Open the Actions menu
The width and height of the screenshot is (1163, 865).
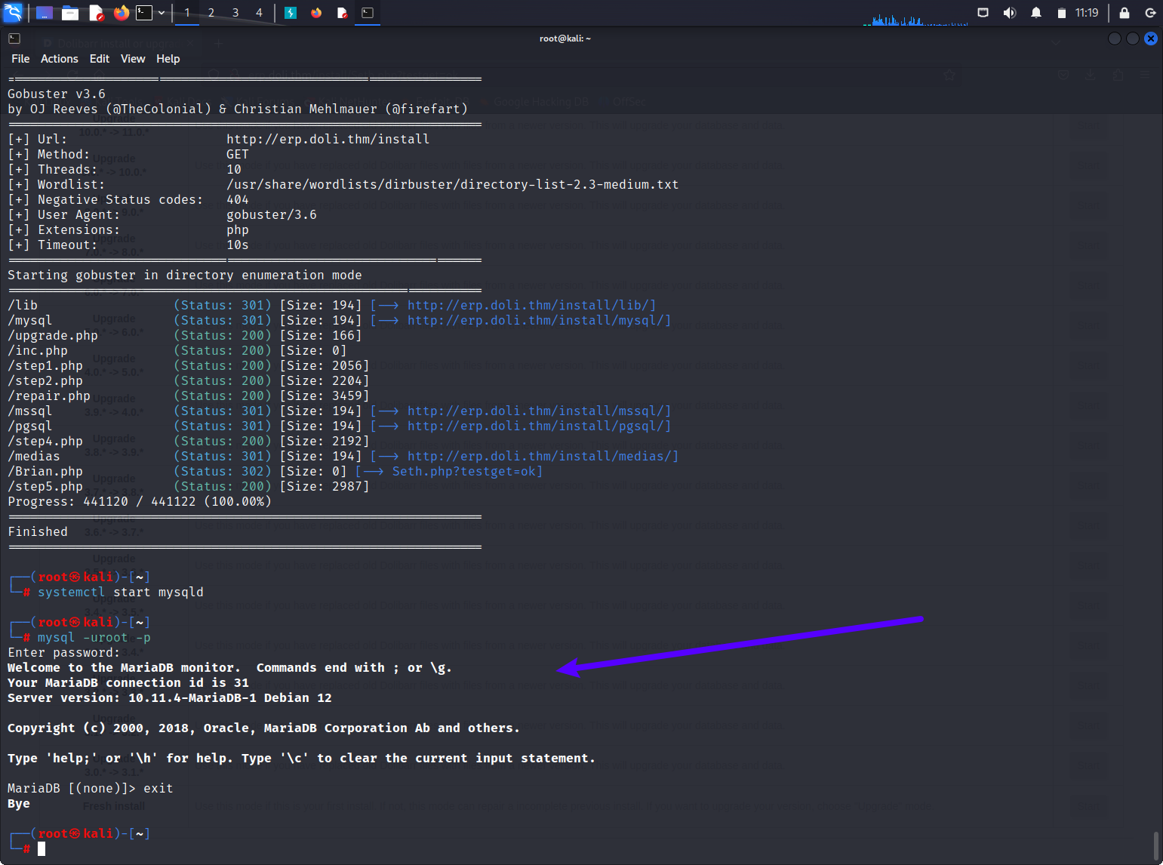[x=60, y=59]
